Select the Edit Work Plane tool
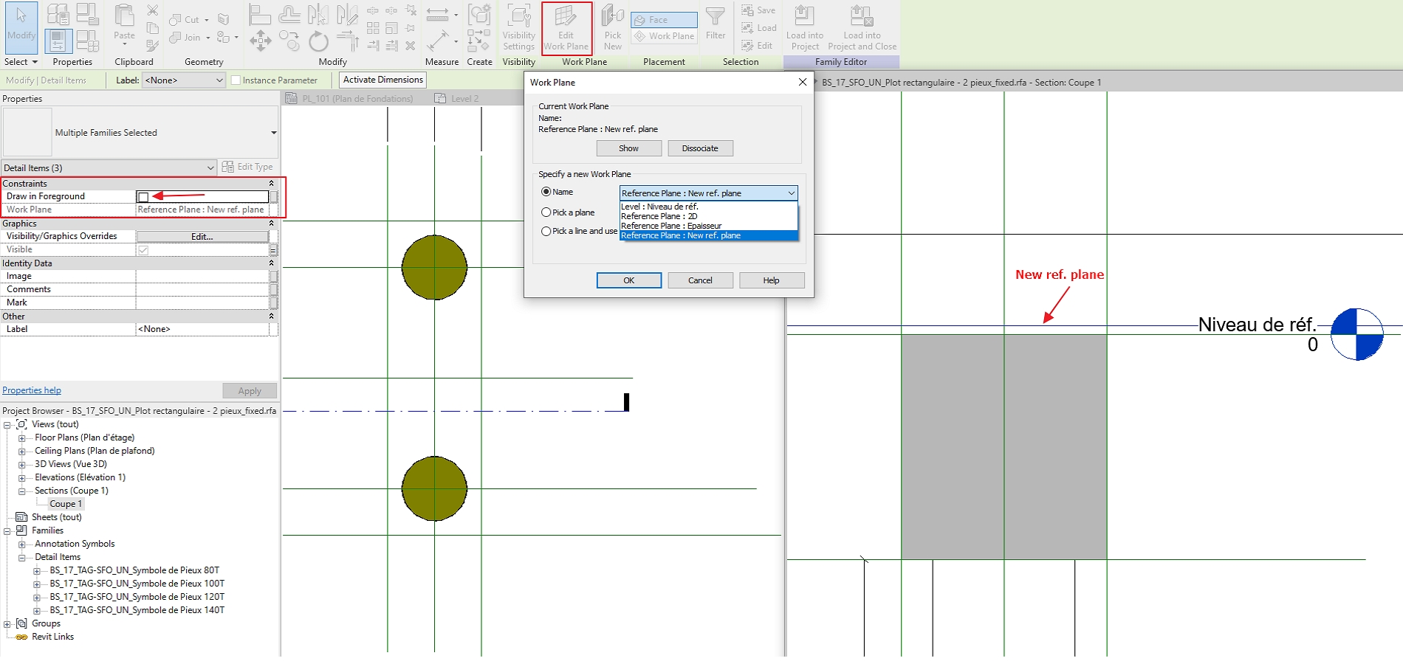Viewport: 1403px width, 664px height. (x=566, y=28)
